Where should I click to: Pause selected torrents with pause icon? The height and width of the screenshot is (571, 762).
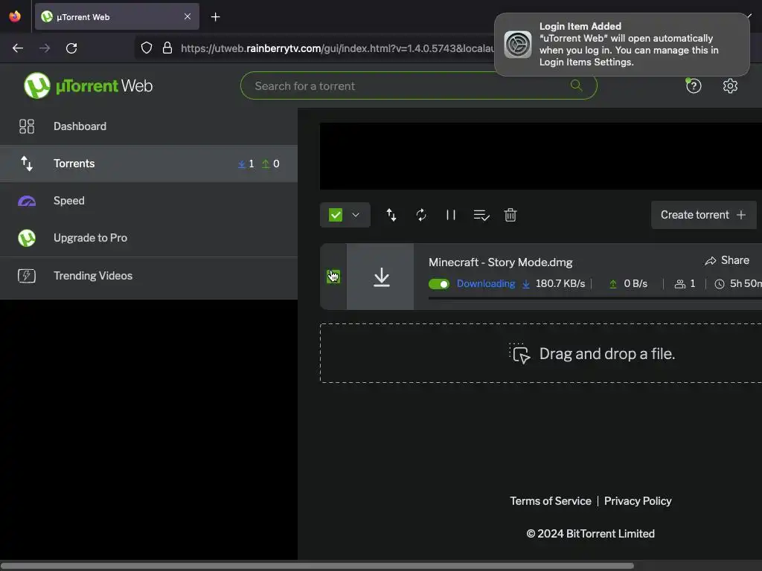(x=451, y=215)
